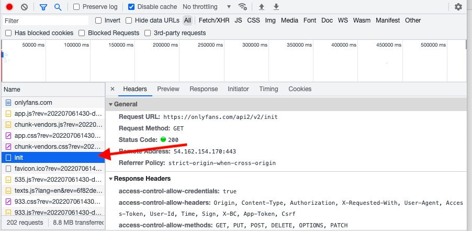The height and width of the screenshot is (231, 472).
Task: Click the Referrer Policy value
Action: pyautogui.click(x=222, y=163)
